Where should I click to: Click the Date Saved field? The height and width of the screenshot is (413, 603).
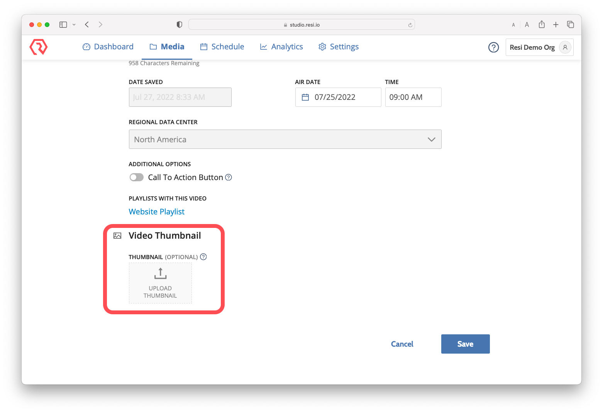[x=180, y=97]
